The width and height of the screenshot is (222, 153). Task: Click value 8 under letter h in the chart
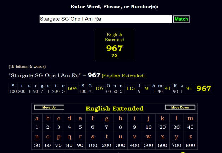point(120,127)
